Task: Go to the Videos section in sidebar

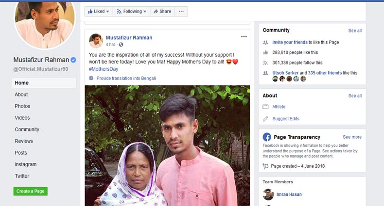Action: pyautogui.click(x=22, y=118)
